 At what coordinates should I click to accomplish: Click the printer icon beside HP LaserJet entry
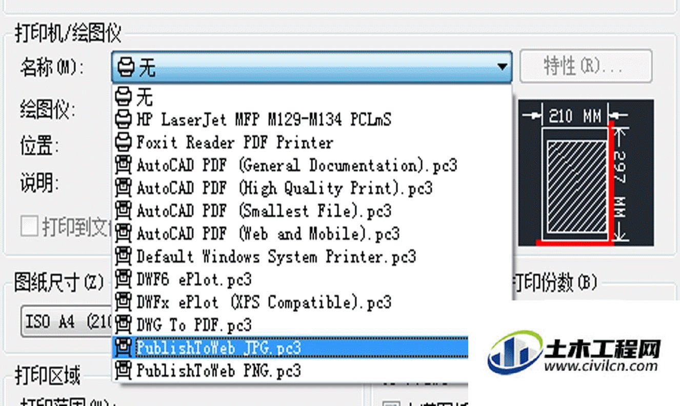124,119
